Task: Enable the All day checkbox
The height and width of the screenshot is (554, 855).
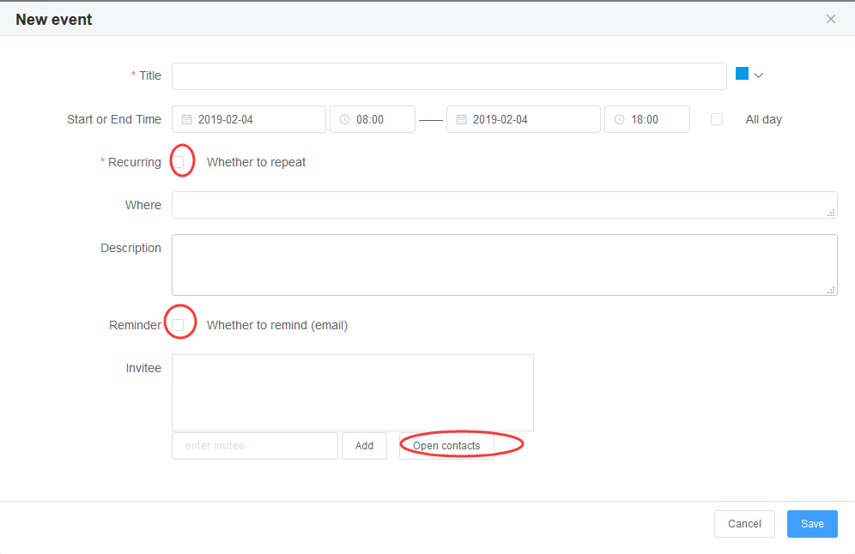Action: pos(717,119)
